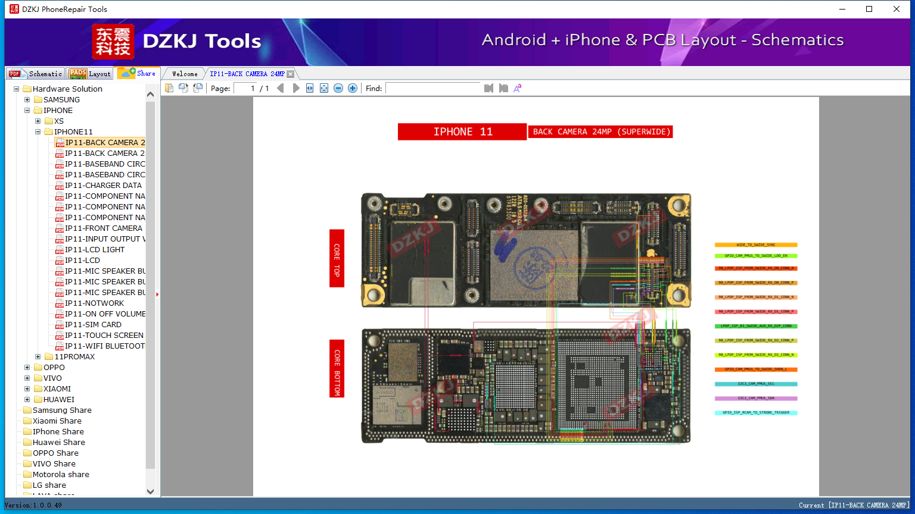Expand the 11PROMAX folder
915x514 pixels.
[38, 357]
